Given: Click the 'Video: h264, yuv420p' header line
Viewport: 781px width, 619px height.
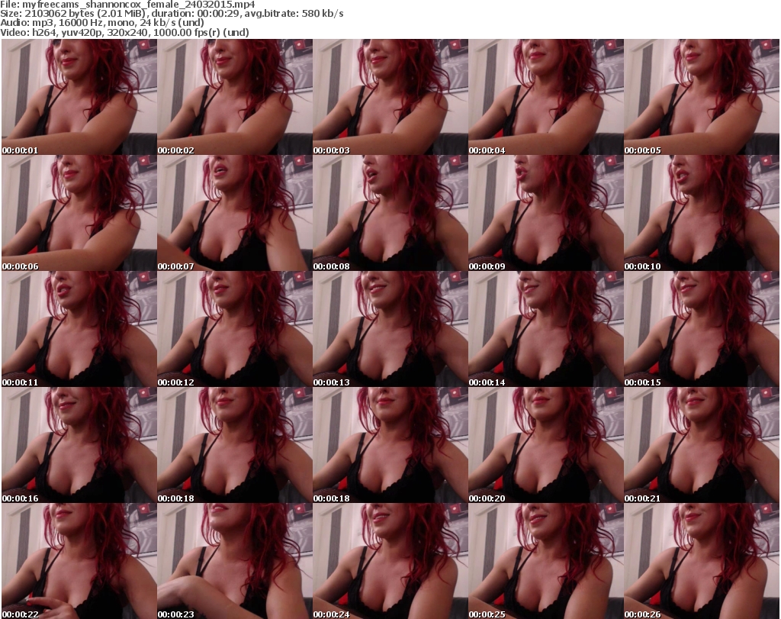Looking at the screenshot, I should 124,32.
